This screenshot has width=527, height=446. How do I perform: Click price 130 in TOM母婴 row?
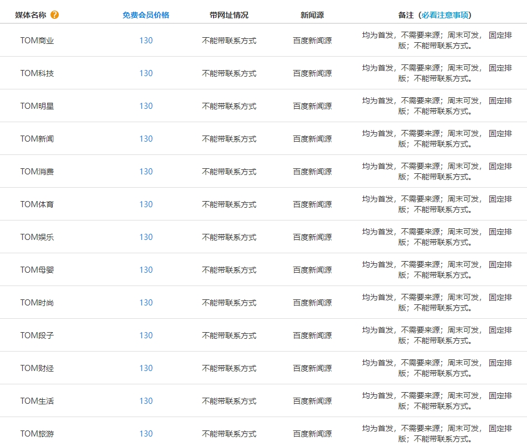click(146, 269)
